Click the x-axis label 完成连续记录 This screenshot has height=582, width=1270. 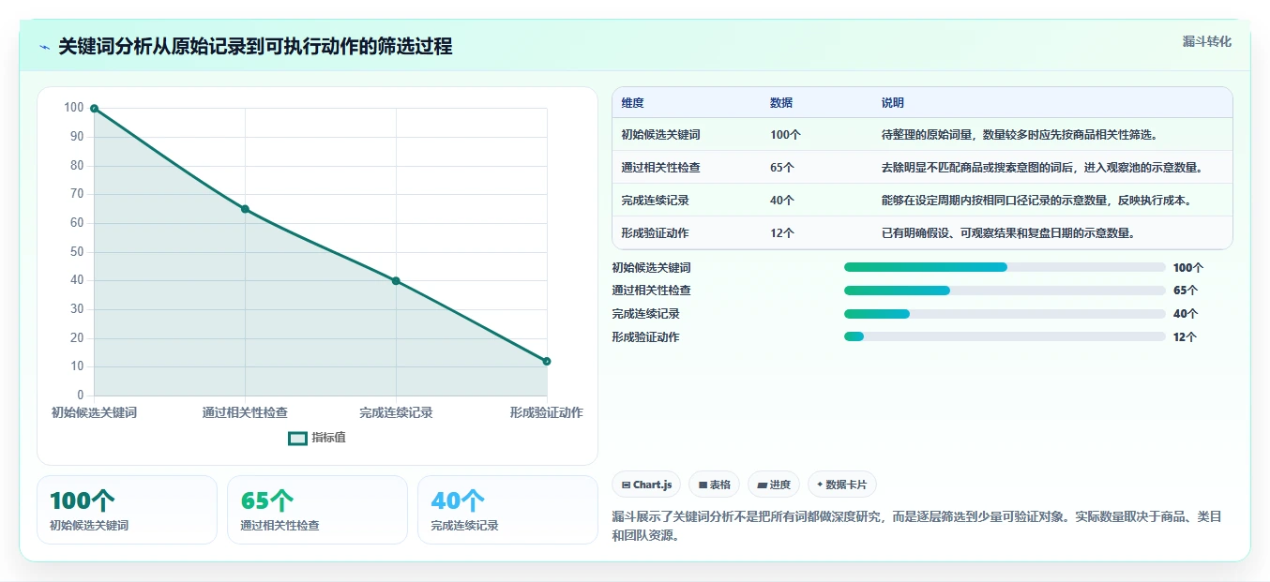(x=396, y=412)
